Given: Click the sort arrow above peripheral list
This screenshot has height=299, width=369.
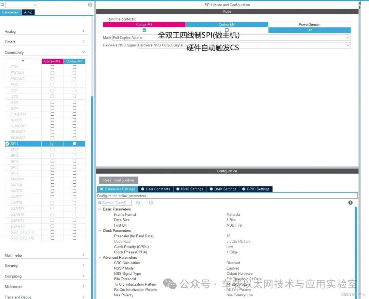Looking at the screenshot, I should (x=23, y=61).
